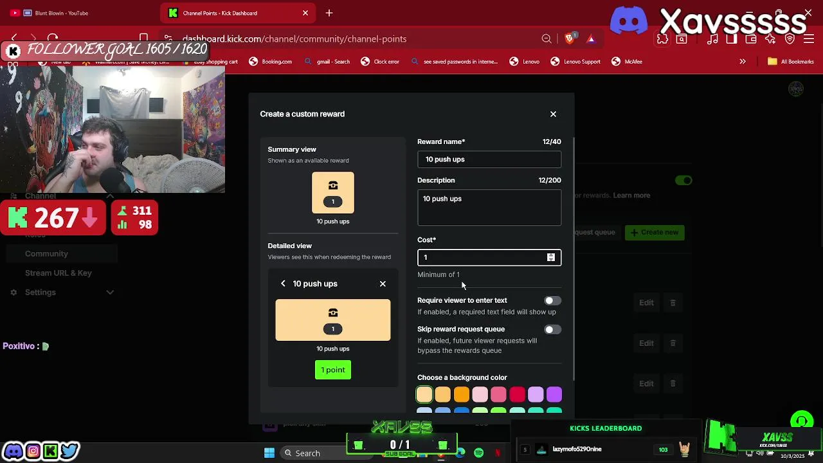Image resolution: width=823 pixels, height=463 pixels.
Task: Open a new browser tab
Action: tap(329, 13)
